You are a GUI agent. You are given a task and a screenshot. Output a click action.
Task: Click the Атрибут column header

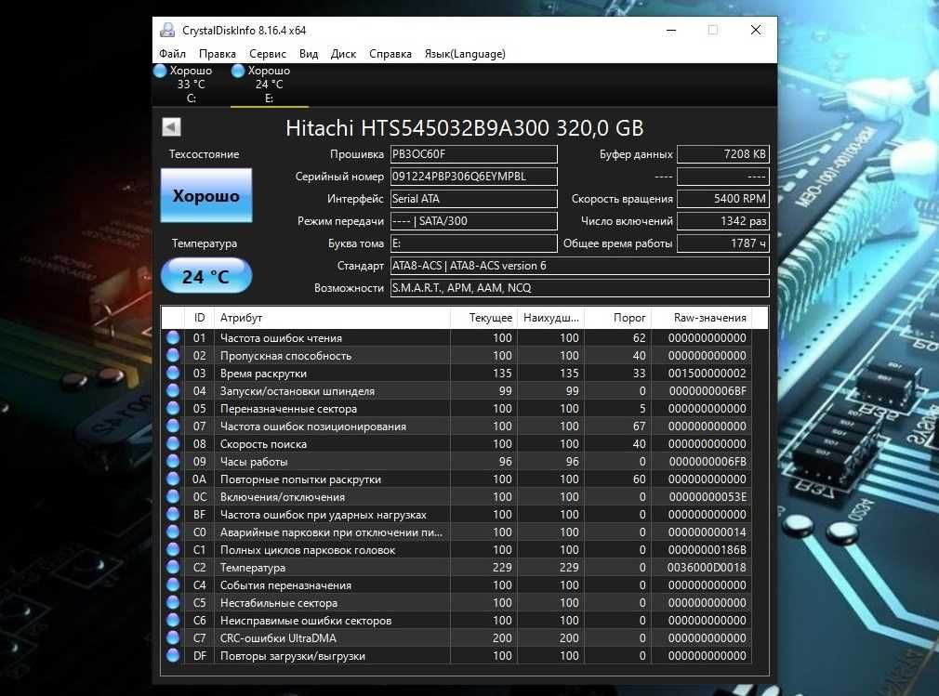coord(332,318)
